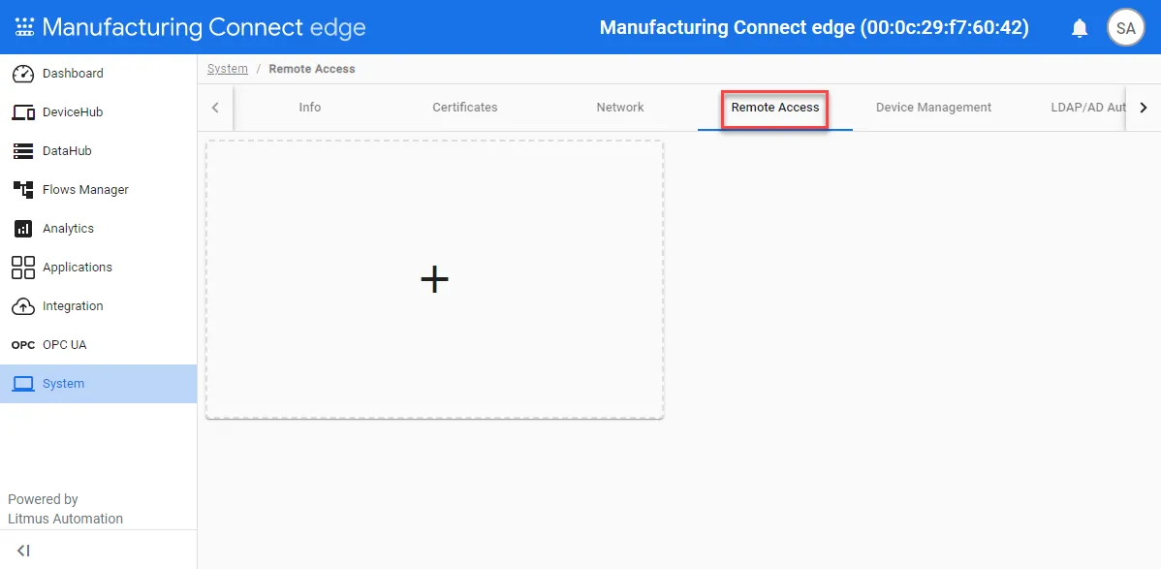The width and height of the screenshot is (1161, 569).
Task: Add a remote access network with plus
Action: 434,279
